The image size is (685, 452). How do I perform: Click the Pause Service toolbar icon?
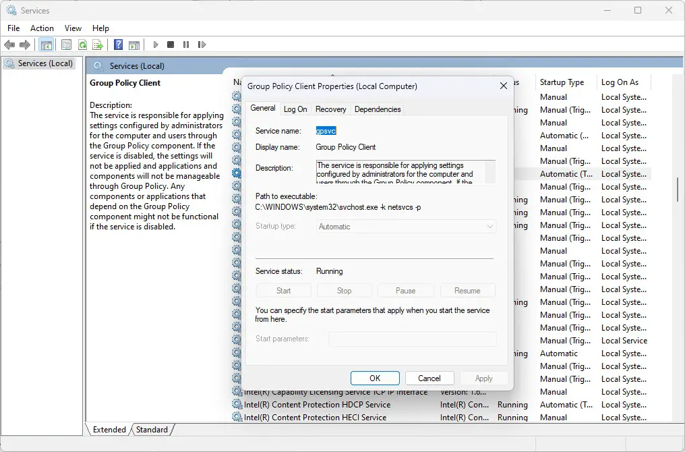click(x=186, y=45)
